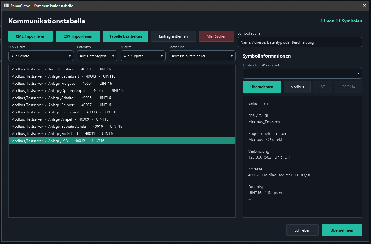The height and width of the screenshot is (244, 371).
Task: Focus the Symbol suchen search field
Action: [x=300, y=42]
